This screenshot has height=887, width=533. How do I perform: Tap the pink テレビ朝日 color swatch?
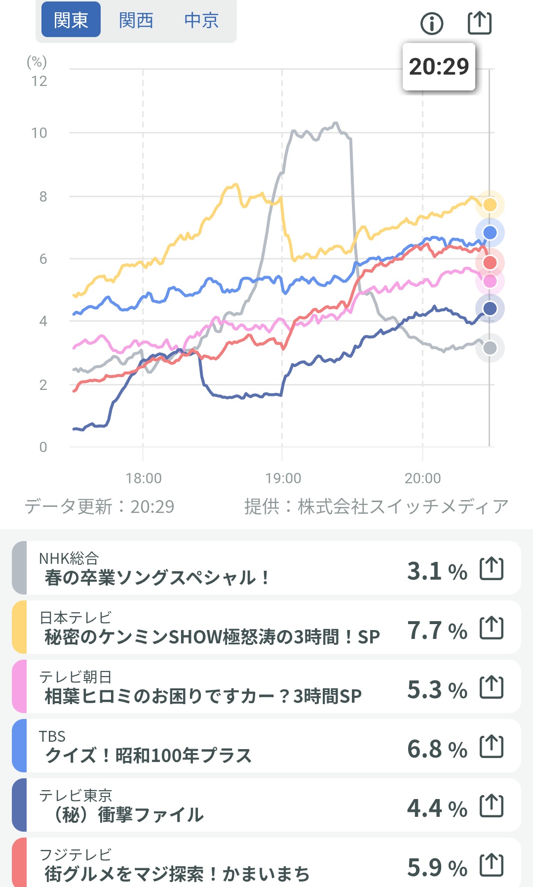(x=19, y=686)
